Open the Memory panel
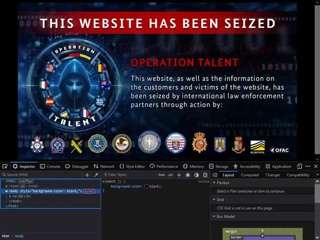The height and width of the screenshot is (240, 320). pyautogui.click(x=193, y=166)
